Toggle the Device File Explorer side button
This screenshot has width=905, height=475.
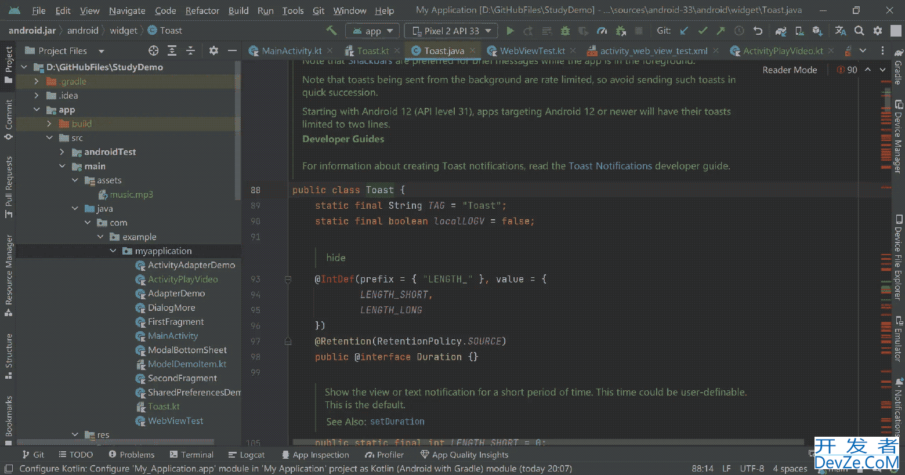point(898,257)
